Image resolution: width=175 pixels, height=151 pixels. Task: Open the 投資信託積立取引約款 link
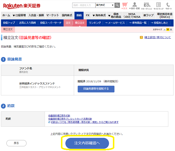tap(59, 116)
